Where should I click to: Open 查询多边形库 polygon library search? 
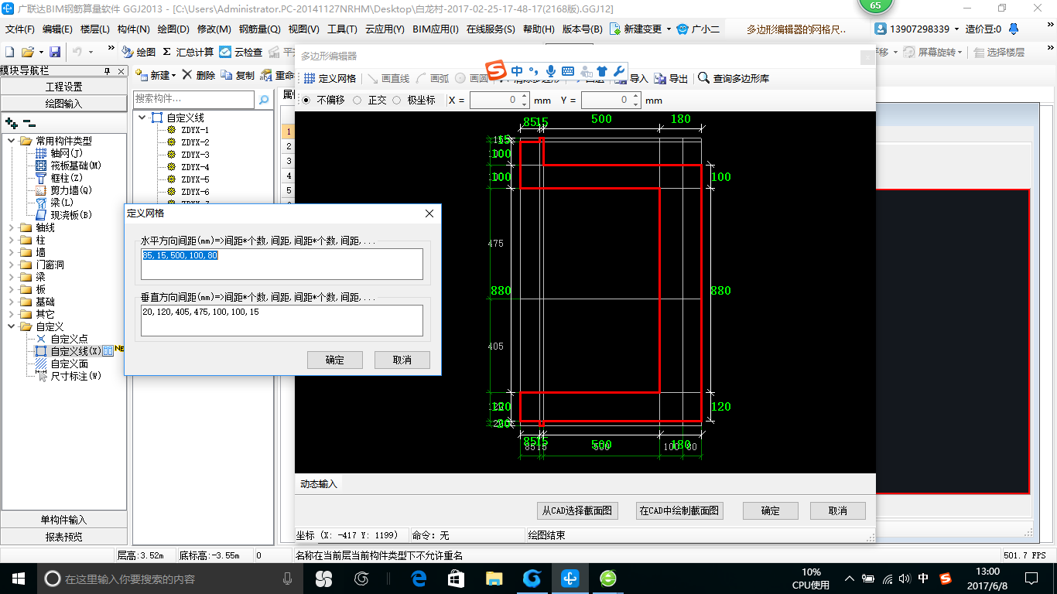coord(734,78)
